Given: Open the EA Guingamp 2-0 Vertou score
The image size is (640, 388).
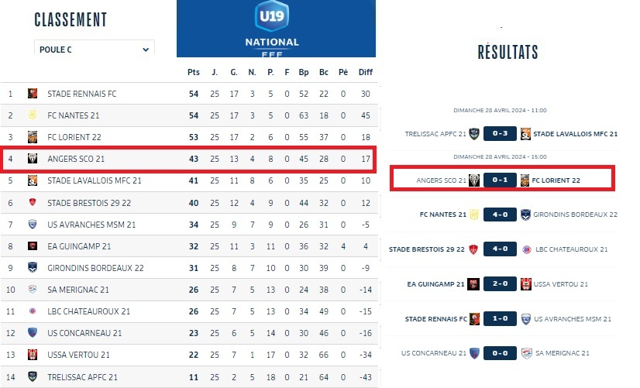Looking at the screenshot, I should pos(499,283).
